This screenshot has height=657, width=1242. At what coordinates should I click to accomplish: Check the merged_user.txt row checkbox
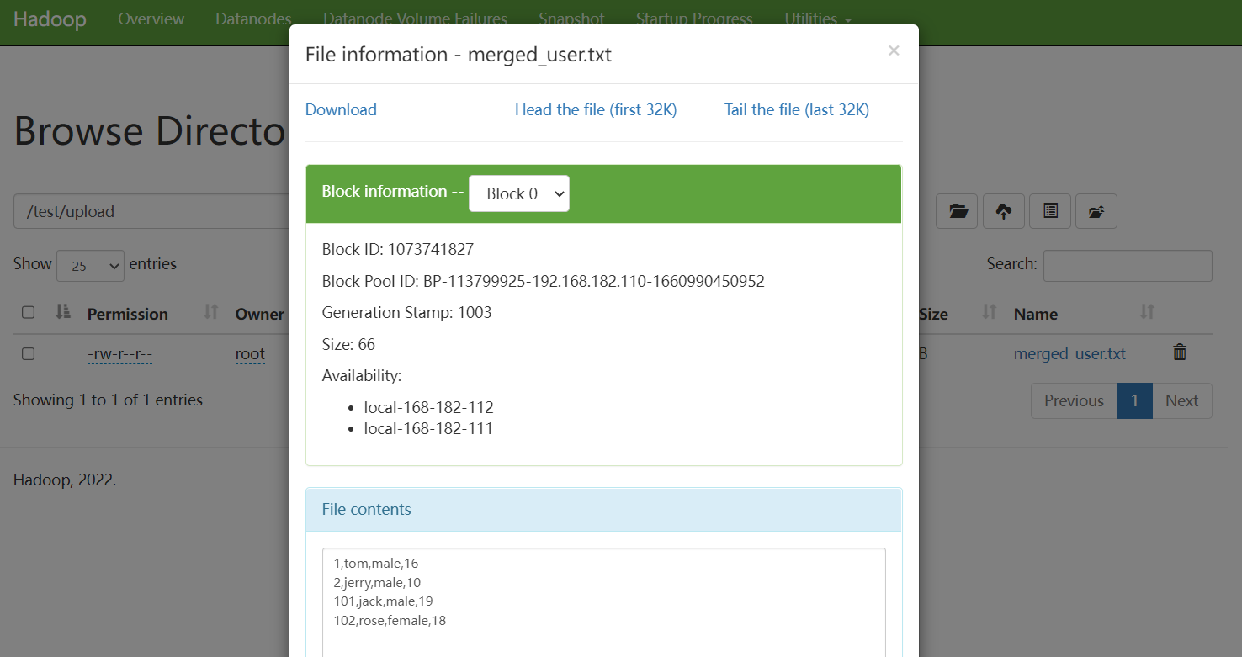tap(28, 353)
